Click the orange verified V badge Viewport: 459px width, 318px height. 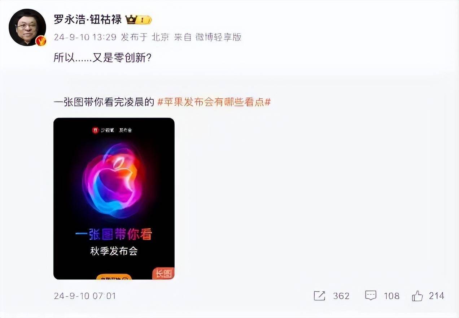41,41
